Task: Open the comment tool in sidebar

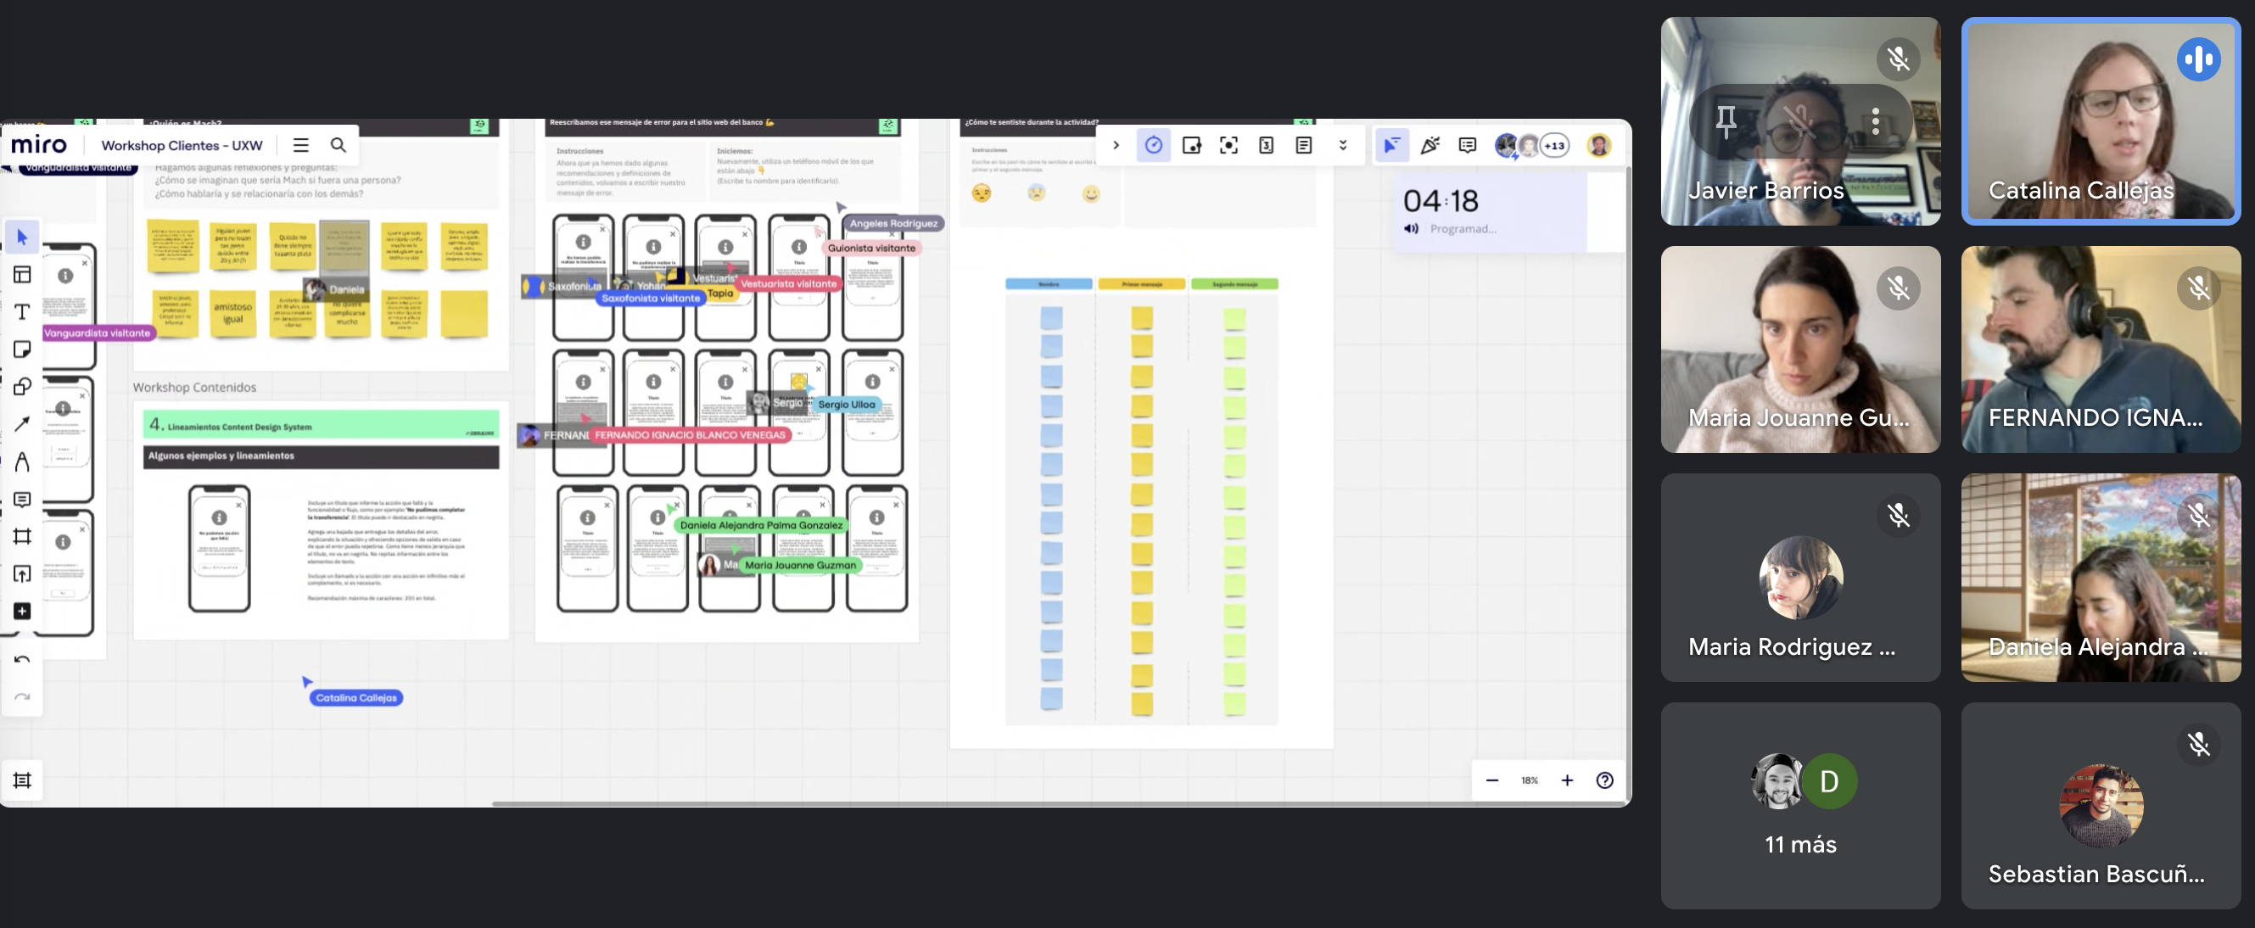Action: [22, 499]
